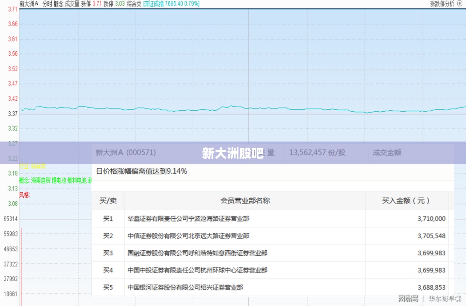
Task: Click the 新大洲A (000571) title in the table
Action: 126,153
